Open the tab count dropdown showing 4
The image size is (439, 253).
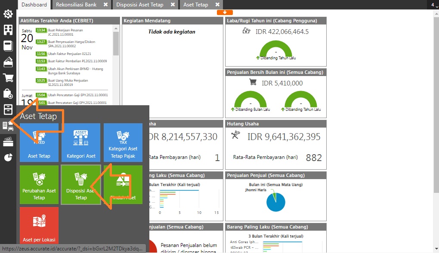click(433, 5)
